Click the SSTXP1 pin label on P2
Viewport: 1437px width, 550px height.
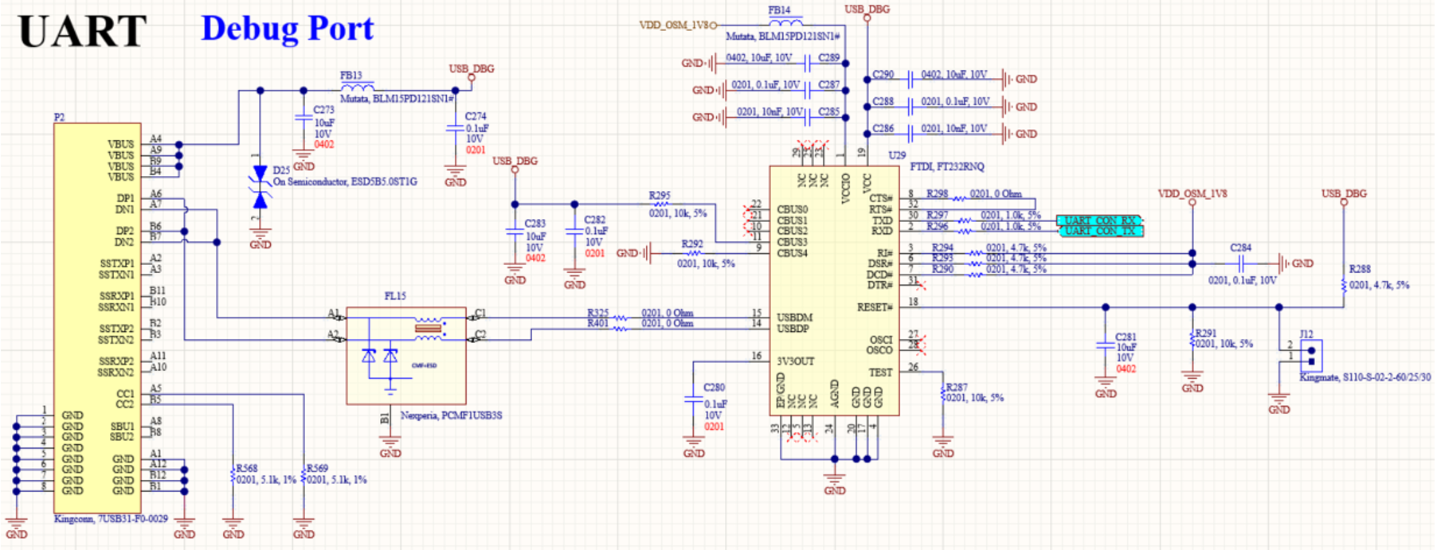click(x=117, y=263)
